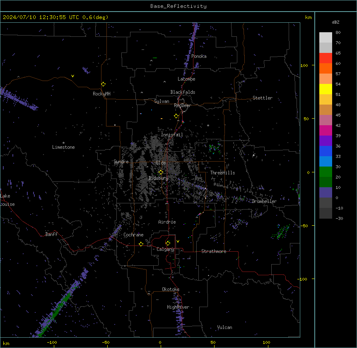Click the yellow diamond marker south of RedDeer
Viewport: 357px width, 348px height.
(176, 116)
